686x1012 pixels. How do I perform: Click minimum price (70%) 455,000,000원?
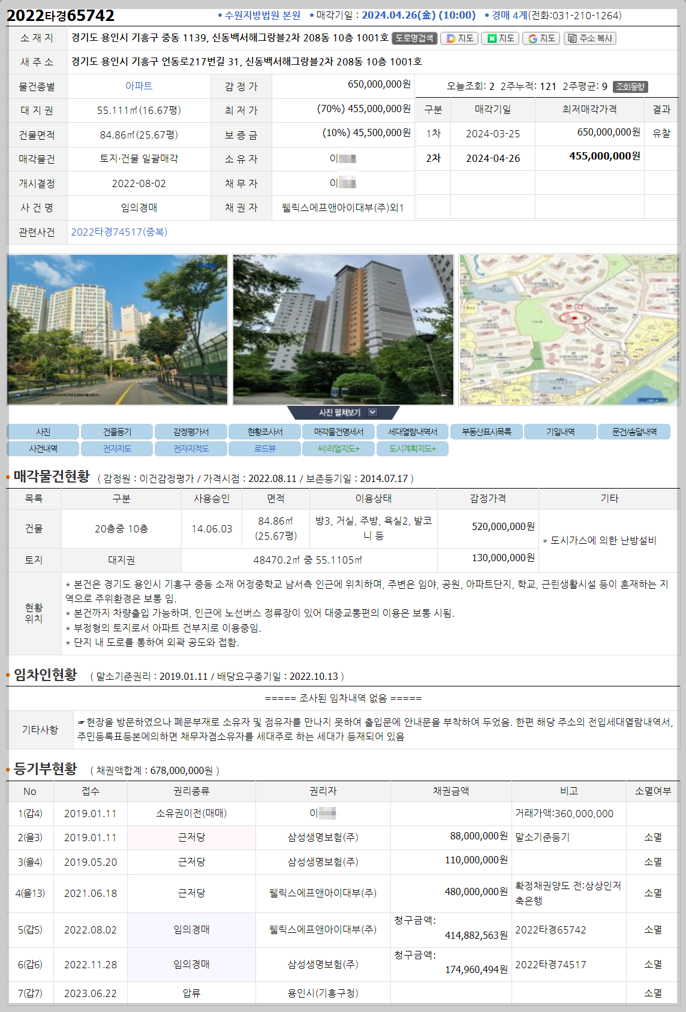[364, 109]
